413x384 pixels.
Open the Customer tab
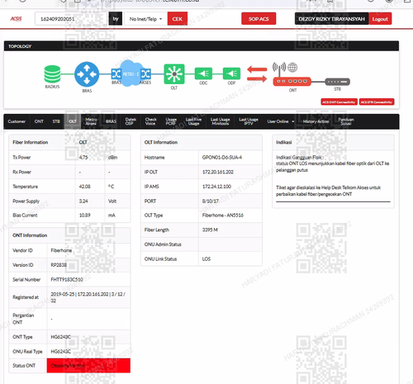tap(17, 121)
